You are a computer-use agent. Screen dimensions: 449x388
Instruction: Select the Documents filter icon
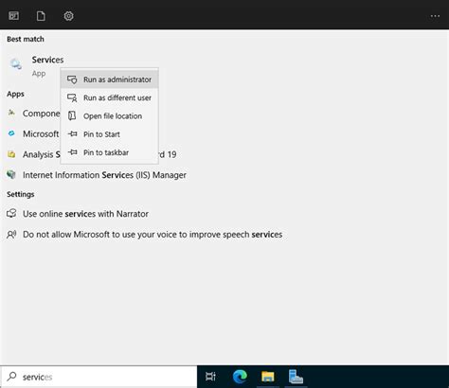point(41,16)
